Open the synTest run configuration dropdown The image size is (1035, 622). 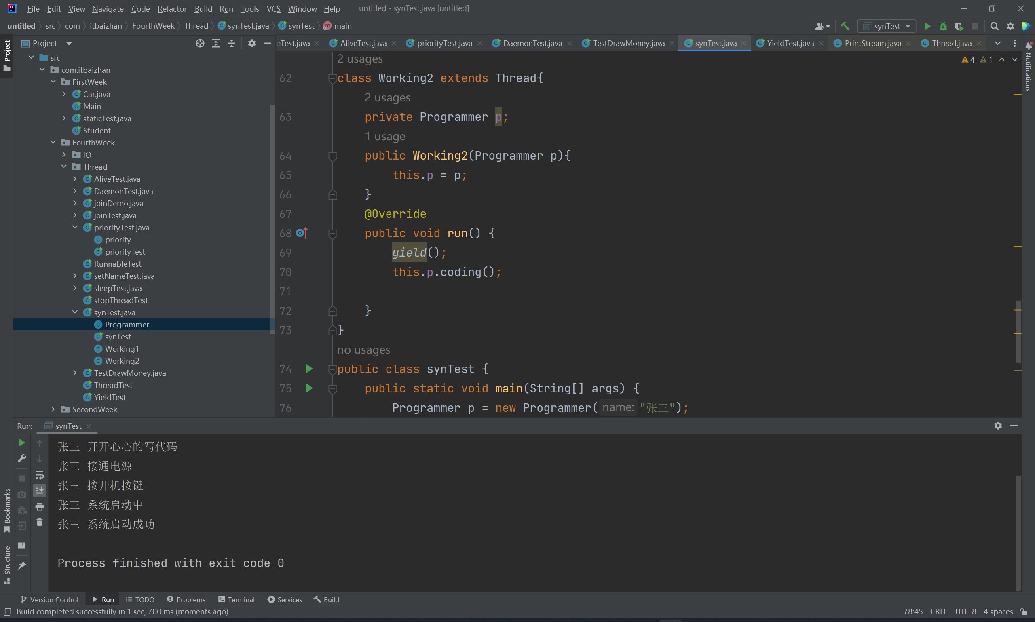coord(887,26)
